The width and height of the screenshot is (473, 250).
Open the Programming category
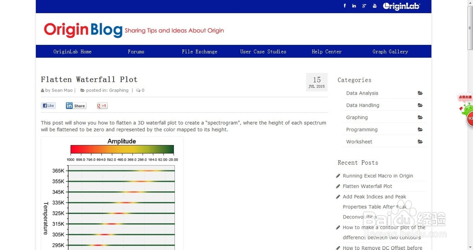[362, 129]
